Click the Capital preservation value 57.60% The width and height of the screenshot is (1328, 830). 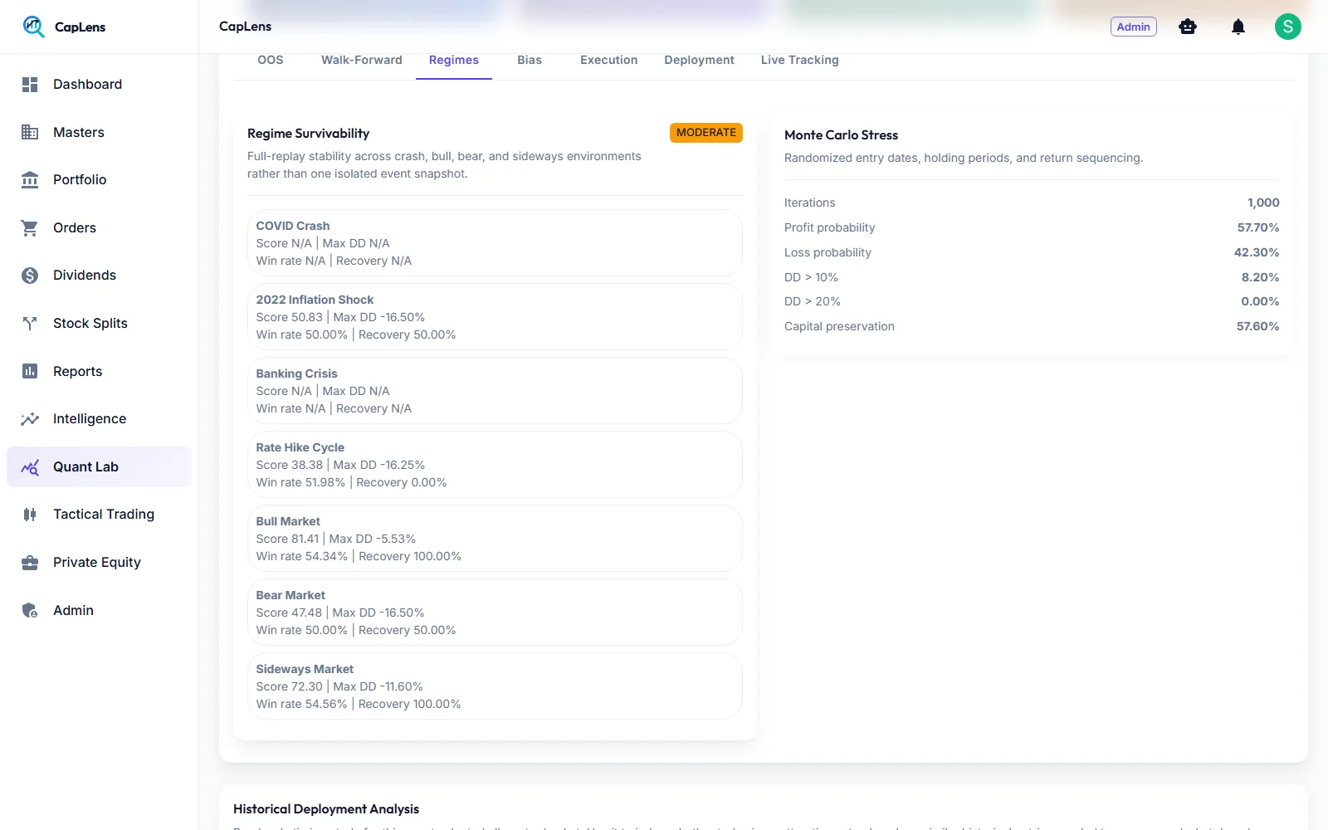pyautogui.click(x=1258, y=326)
